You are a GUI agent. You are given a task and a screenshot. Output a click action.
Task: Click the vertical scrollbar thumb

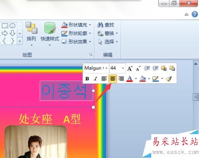tap(196, 97)
